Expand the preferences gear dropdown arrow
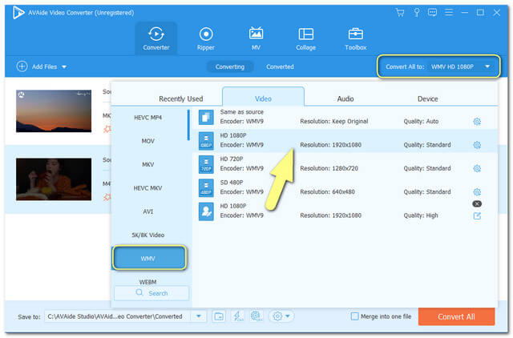This screenshot has height=338, width=513. (288, 316)
